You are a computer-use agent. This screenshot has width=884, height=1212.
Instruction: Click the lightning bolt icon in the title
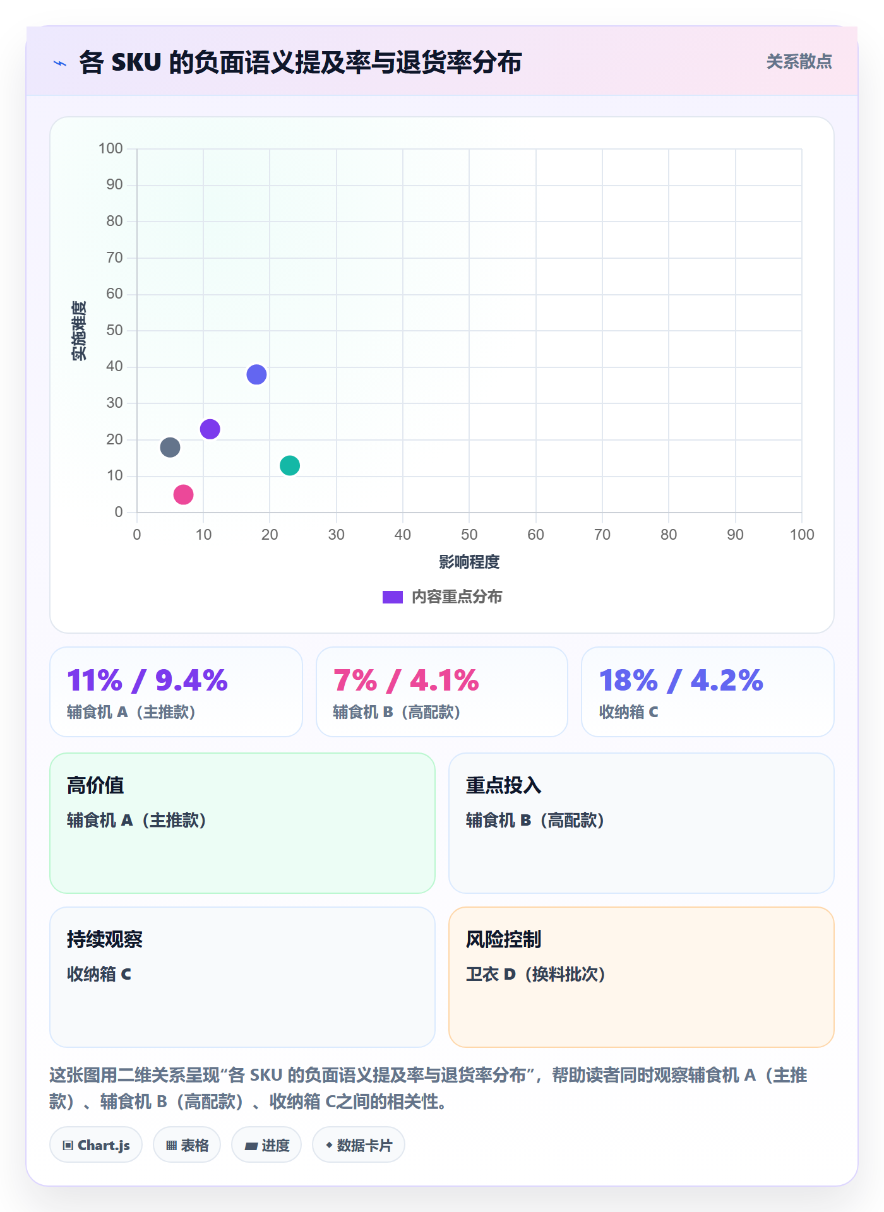pyautogui.click(x=60, y=63)
